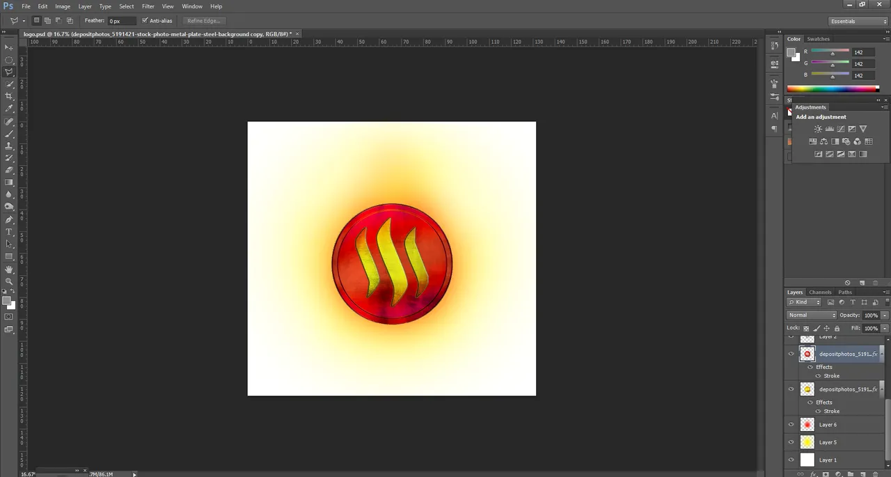Switch to the Paths tab

point(845,292)
